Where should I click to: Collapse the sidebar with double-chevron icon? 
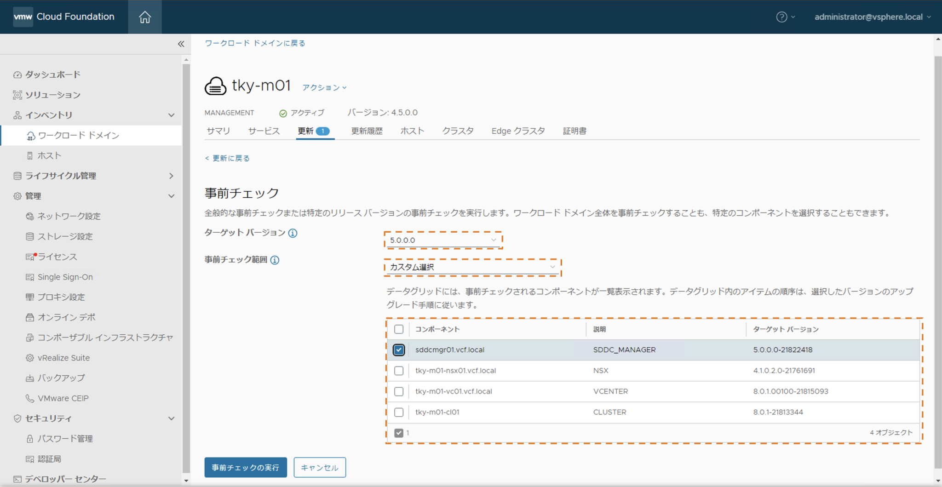181,44
